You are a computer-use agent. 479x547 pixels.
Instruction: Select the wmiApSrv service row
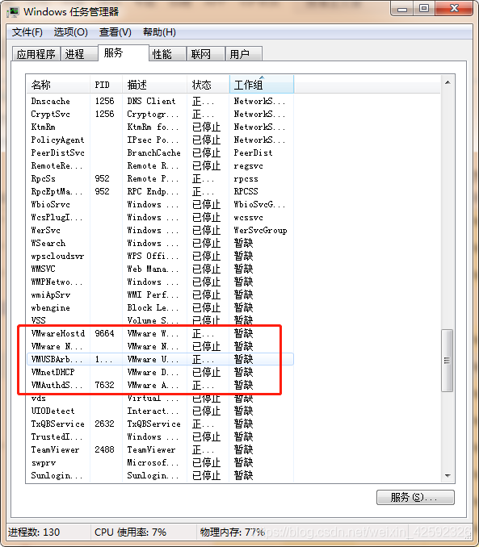(x=160, y=294)
